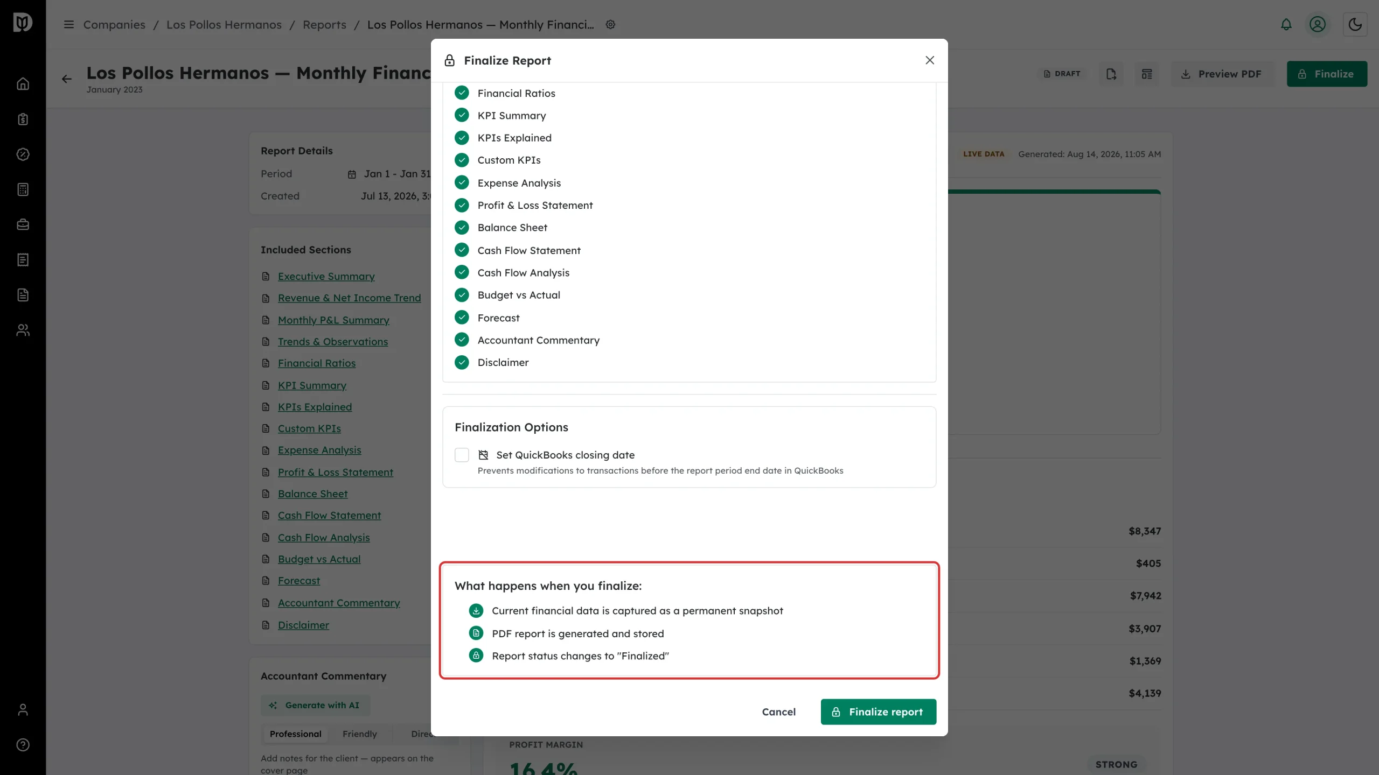Open the user account avatar
The width and height of the screenshot is (1379, 775).
[1317, 25]
